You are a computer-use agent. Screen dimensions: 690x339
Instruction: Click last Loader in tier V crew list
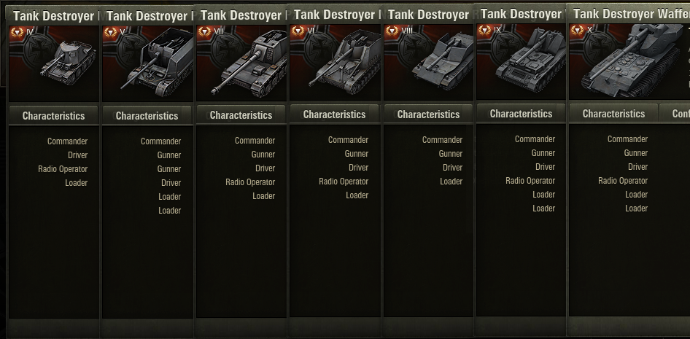(169, 211)
